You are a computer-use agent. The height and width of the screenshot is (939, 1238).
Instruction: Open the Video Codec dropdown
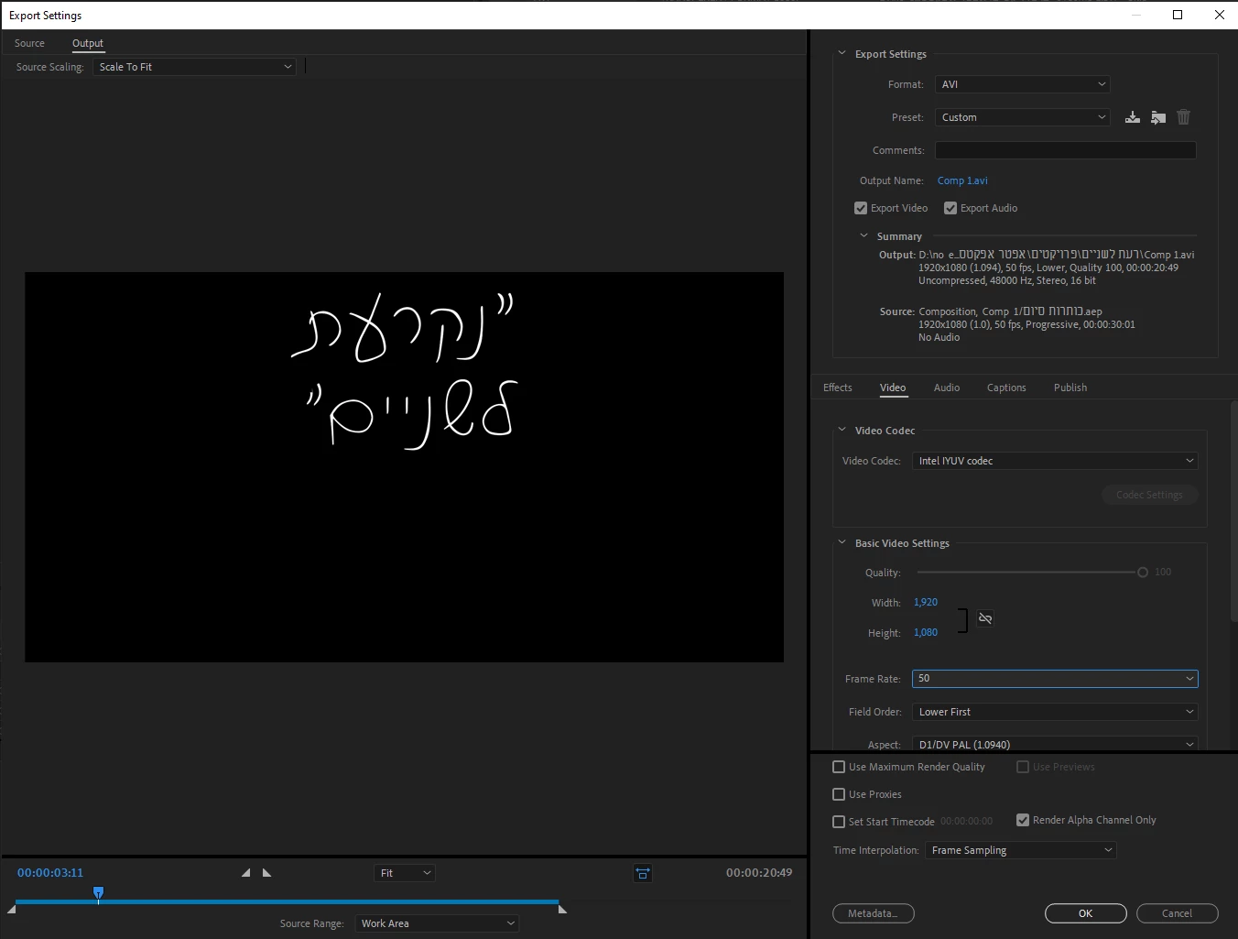pyautogui.click(x=1056, y=461)
